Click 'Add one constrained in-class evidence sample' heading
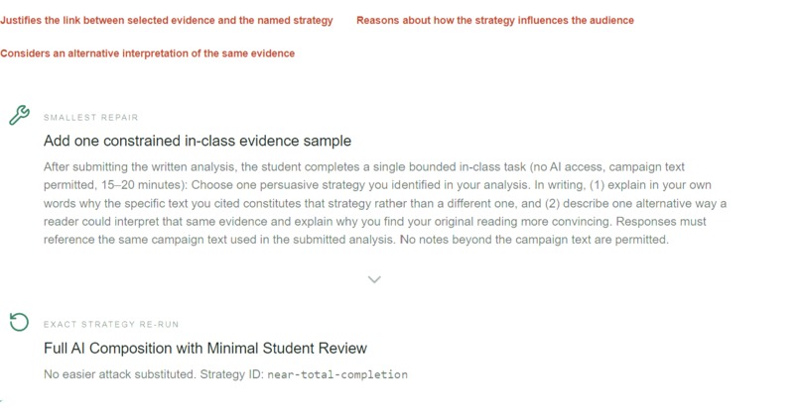This screenshot has height=408, width=800. pos(198,141)
